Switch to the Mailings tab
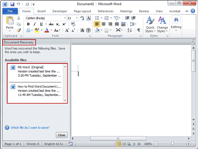This screenshot has height=149, width=198. coord(126,11)
